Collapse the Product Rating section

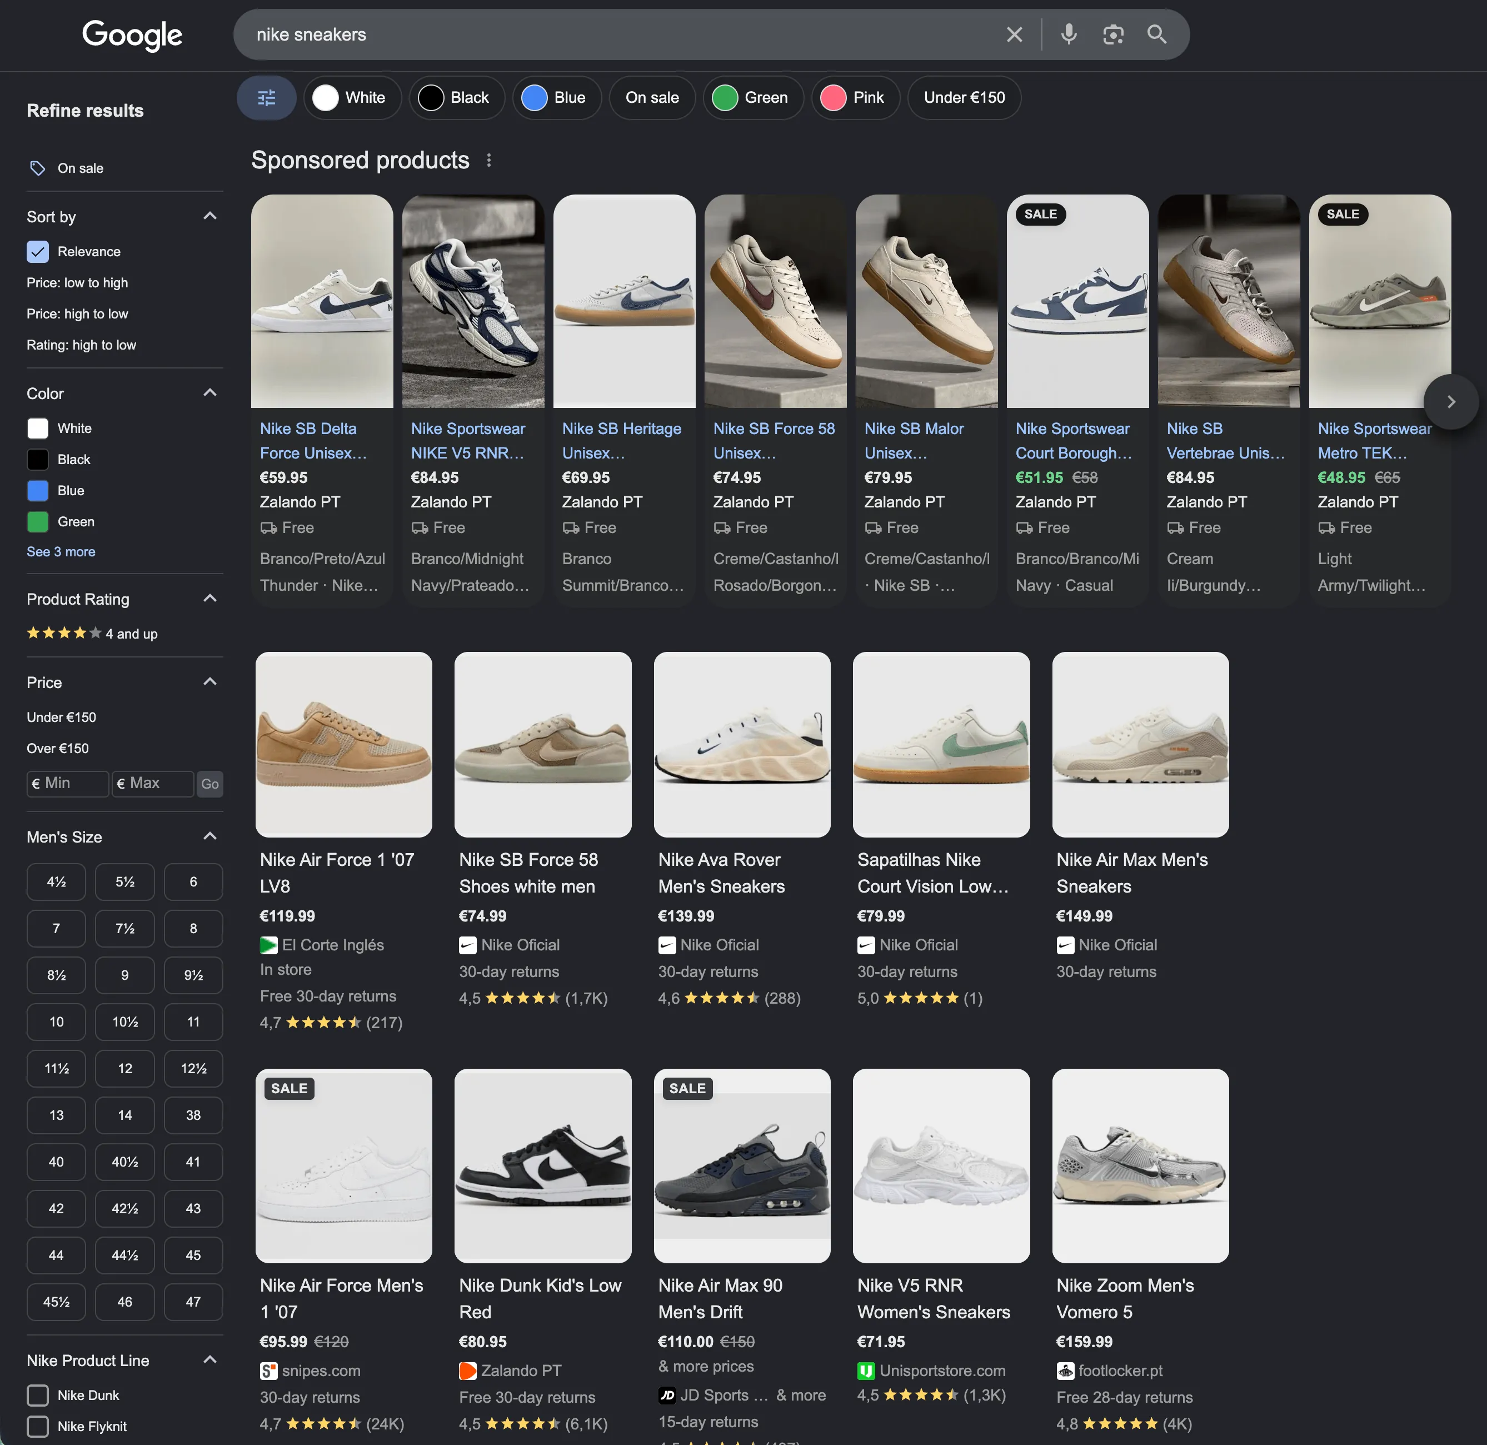coord(210,599)
